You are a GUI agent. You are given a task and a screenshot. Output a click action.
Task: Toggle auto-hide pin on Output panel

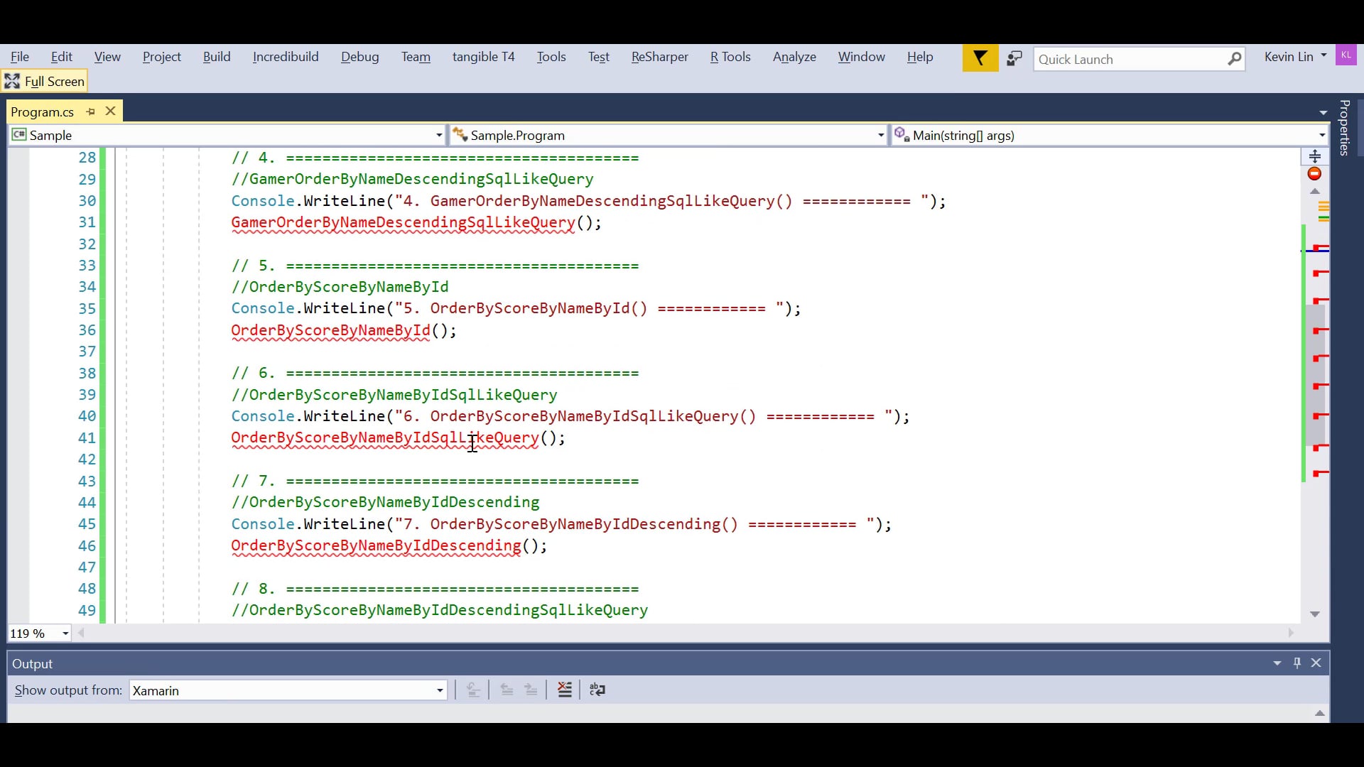(1297, 663)
